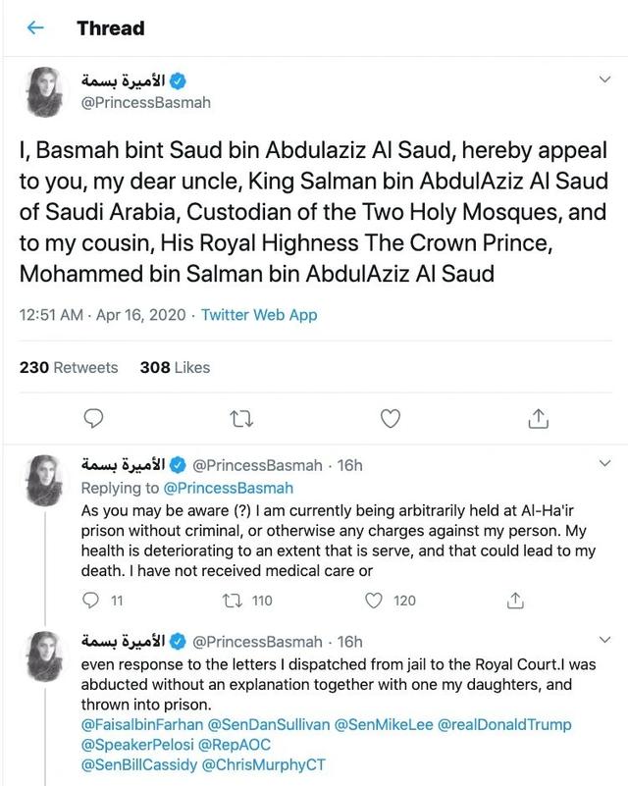This screenshot has height=786, width=628.
Task: Open the Twitter Web App source link
Action: [x=259, y=315]
